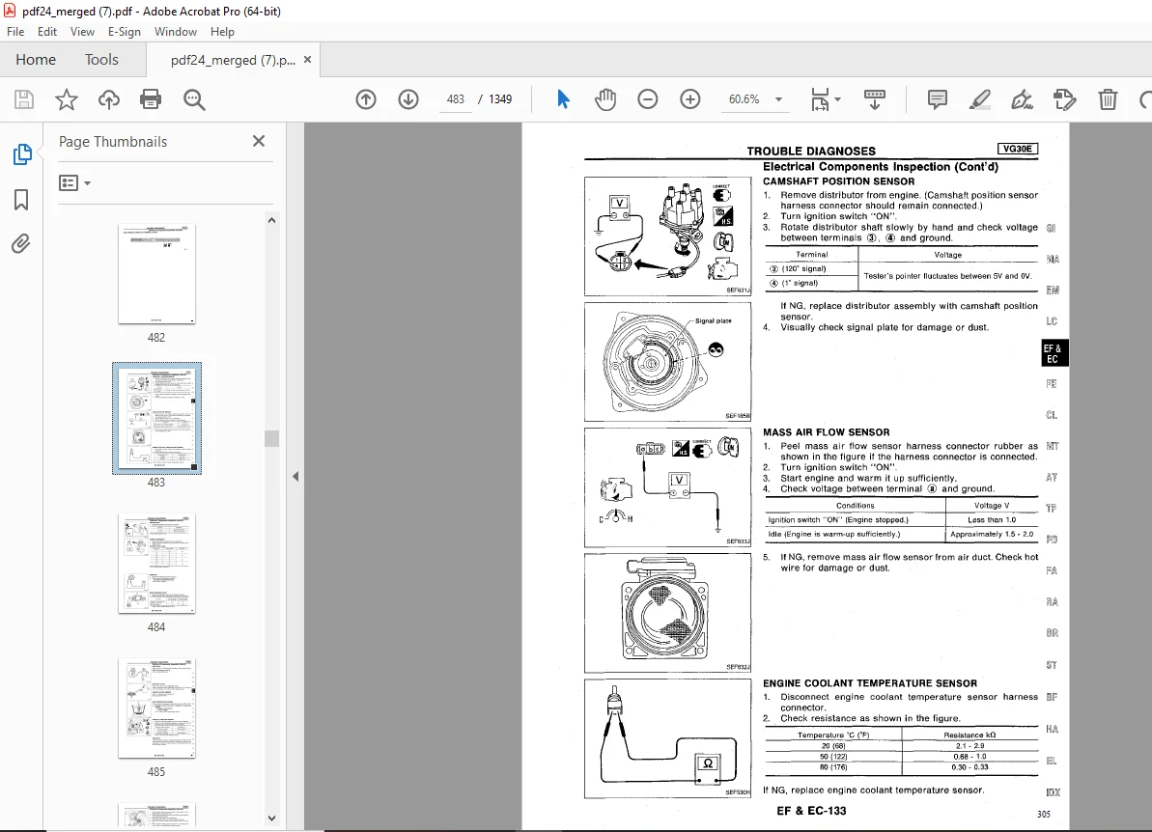Select page 483 thumbnail
Viewport: 1152px width, 832px height.
[x=156, y=418]
